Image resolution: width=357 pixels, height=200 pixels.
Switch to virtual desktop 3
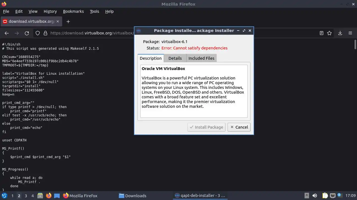26,196
